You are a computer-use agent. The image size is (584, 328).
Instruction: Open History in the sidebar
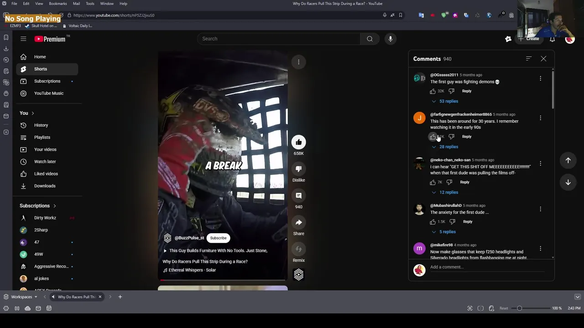pyautogui.click(x=47, y=125)
